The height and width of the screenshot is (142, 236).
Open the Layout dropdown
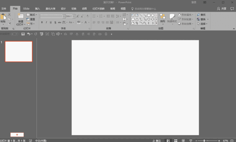pyautogui.click(x=32, y=15)
